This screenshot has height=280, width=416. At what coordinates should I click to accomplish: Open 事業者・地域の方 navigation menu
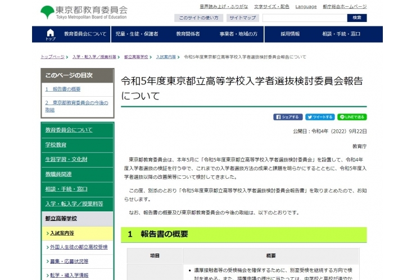[238, 34]
